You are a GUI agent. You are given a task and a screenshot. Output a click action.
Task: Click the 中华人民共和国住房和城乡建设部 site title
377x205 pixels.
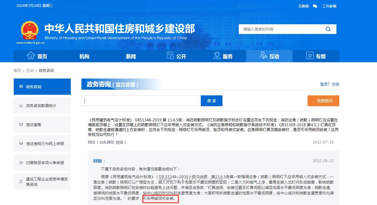click(120, 29)
